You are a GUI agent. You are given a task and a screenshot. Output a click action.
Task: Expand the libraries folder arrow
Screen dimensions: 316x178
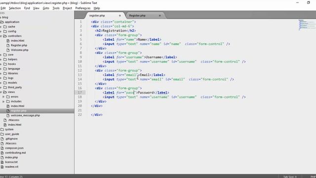(x=1, y=73)
